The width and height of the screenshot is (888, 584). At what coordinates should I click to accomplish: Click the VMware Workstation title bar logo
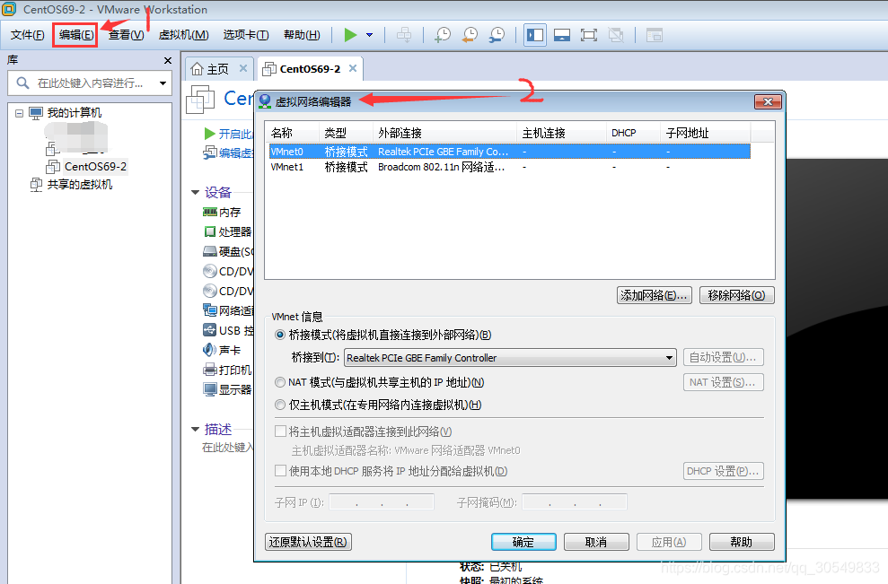(x=10, y=9)
